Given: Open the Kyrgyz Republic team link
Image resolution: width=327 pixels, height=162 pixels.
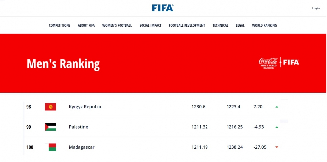Looking at the screenshot, I should 85,107.
